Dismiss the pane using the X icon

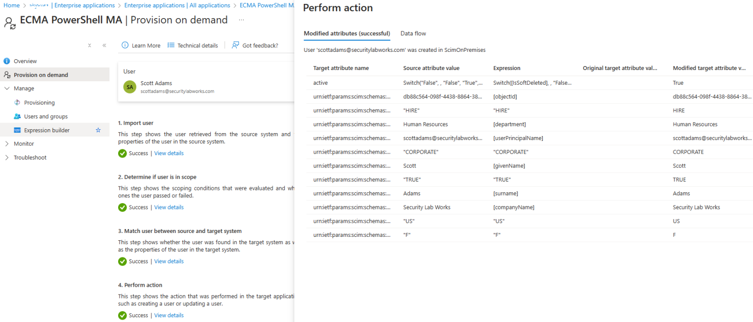[x=89, y=45]
